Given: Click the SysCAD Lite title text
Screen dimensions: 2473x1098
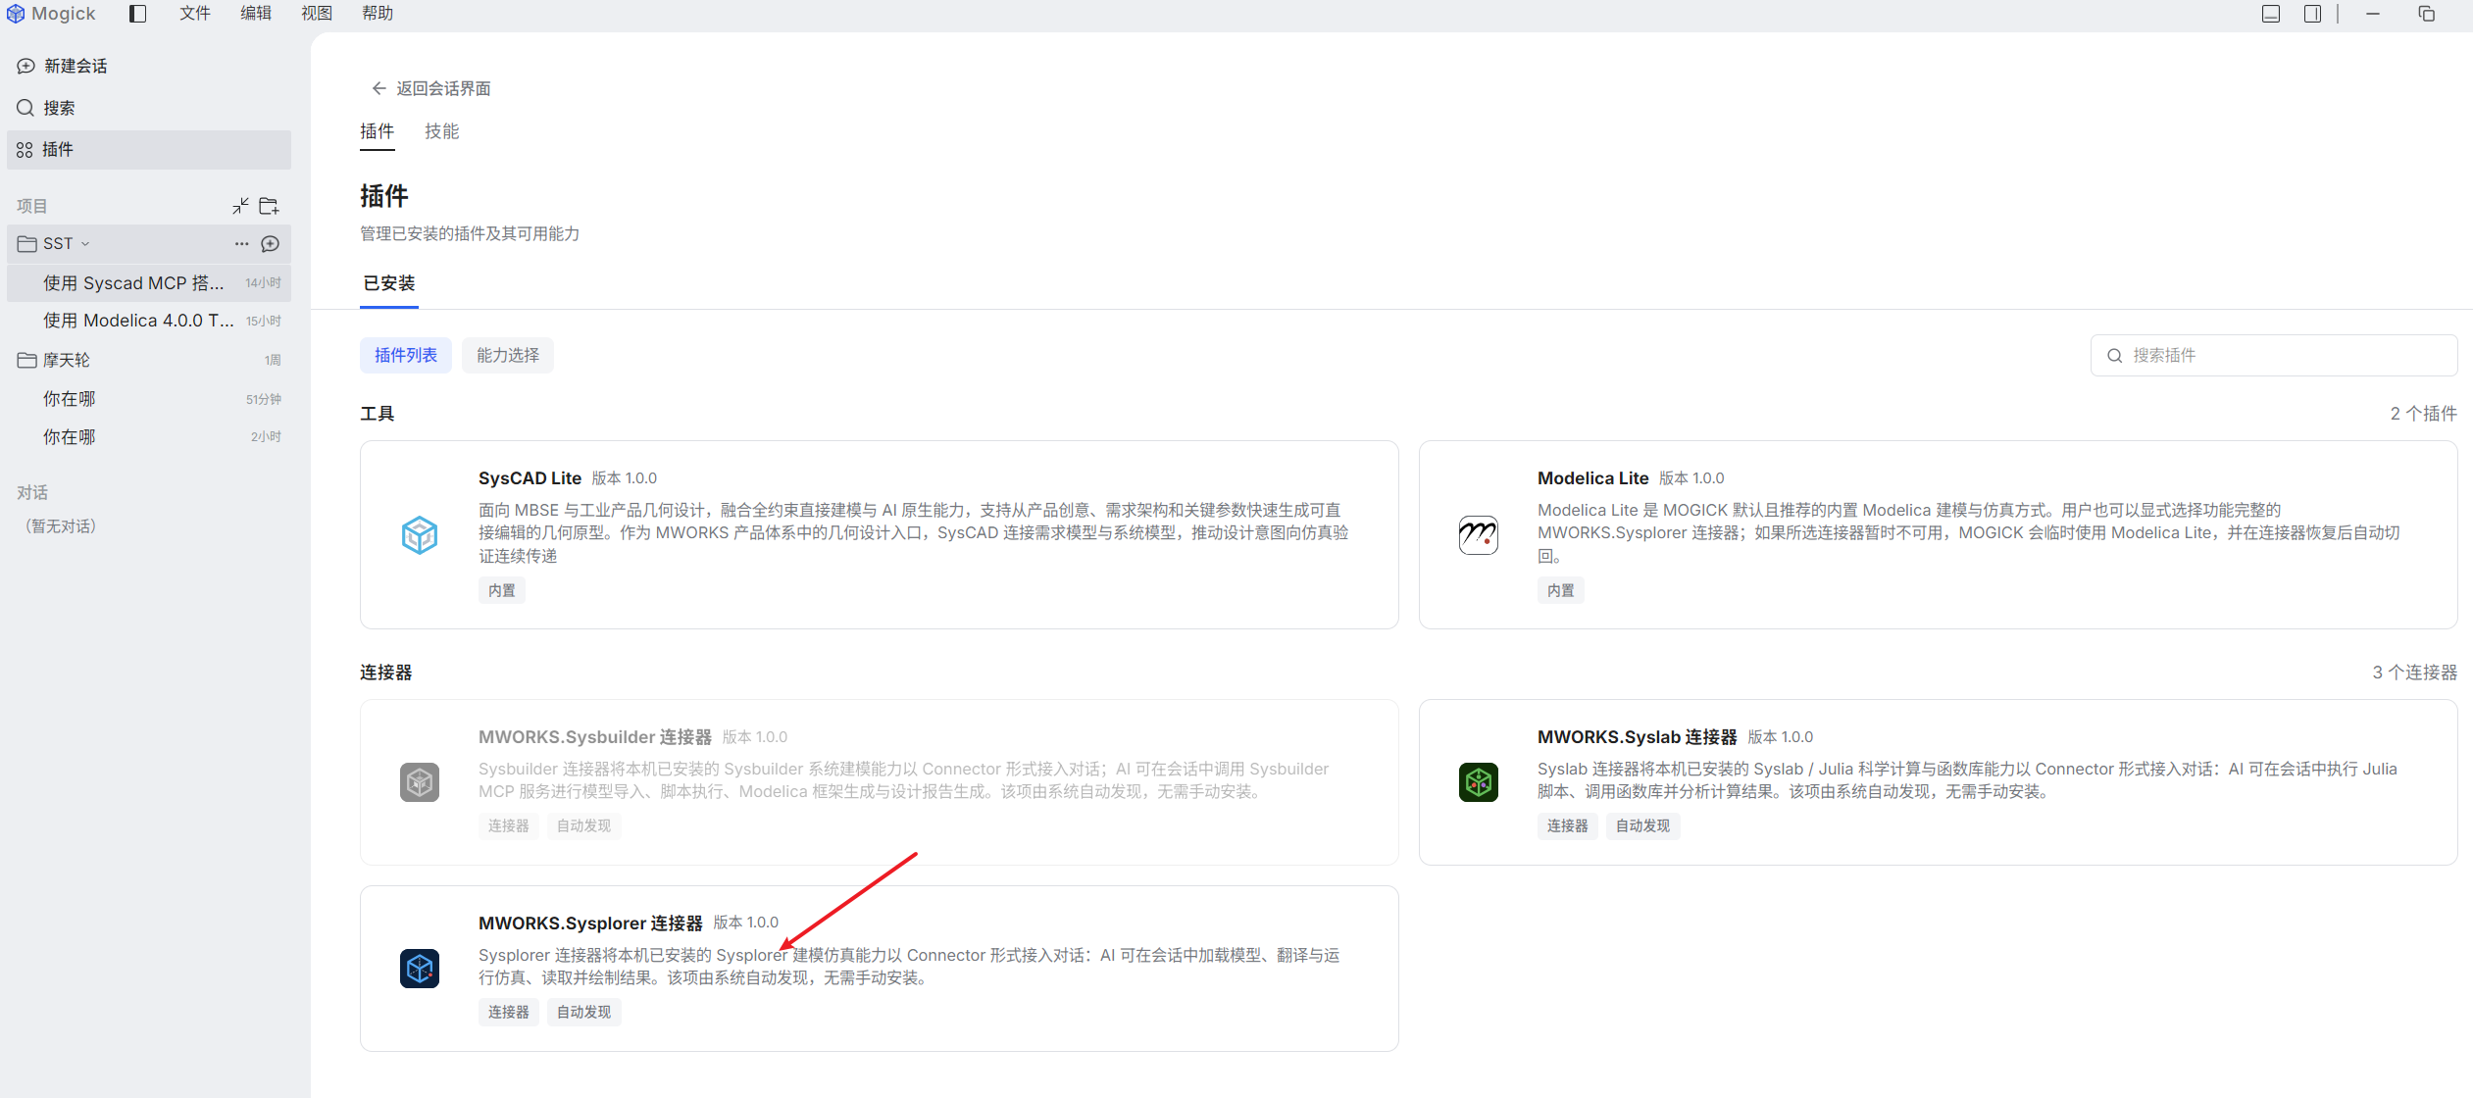Looking at the screenshot, I should coord(530,478).
